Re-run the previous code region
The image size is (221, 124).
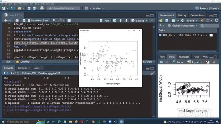(x=115, y=21)
